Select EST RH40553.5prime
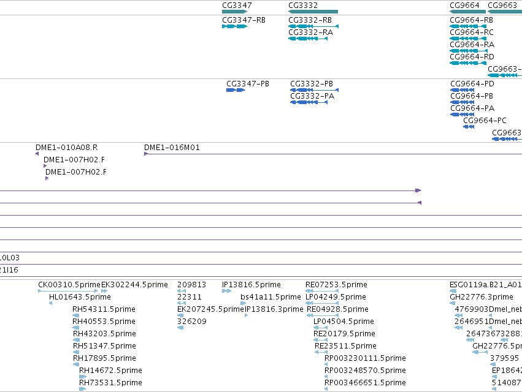 pyautogui.click(x=104, y=322)
